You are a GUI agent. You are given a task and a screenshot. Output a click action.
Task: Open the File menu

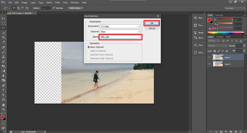coord(10,2)
